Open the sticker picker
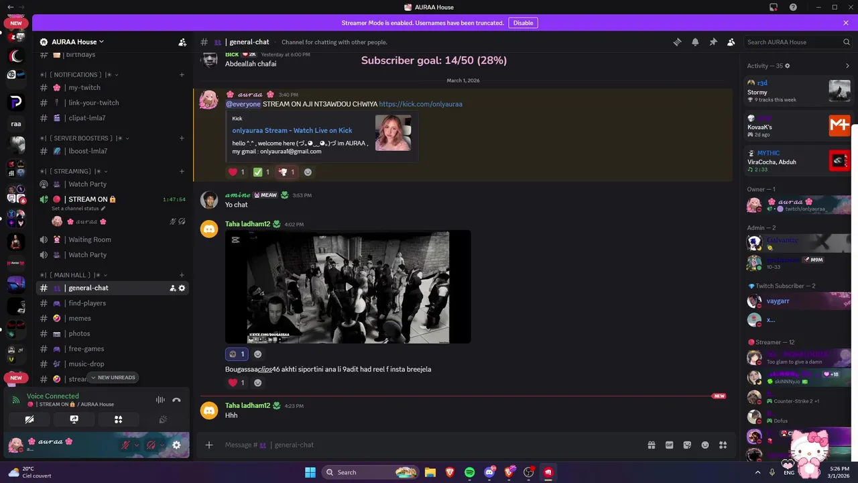 [x=687, y=445]
